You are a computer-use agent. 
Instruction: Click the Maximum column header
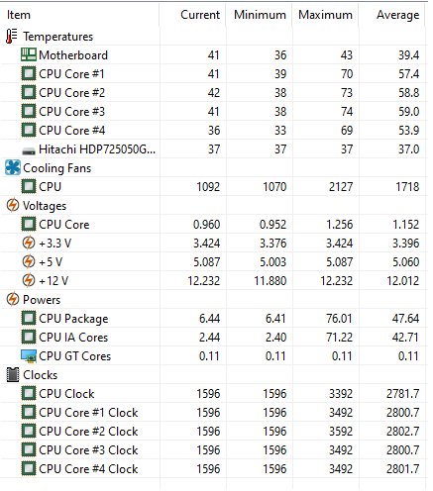pyautogui.click(x=326, y=15)
